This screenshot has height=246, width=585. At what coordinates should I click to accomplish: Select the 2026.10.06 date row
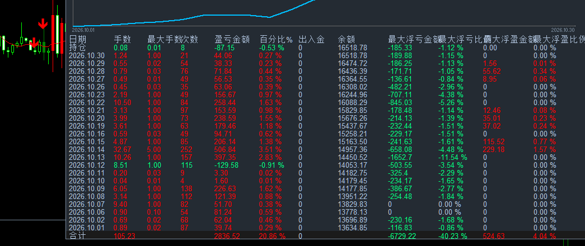click(x=87, y=212)
